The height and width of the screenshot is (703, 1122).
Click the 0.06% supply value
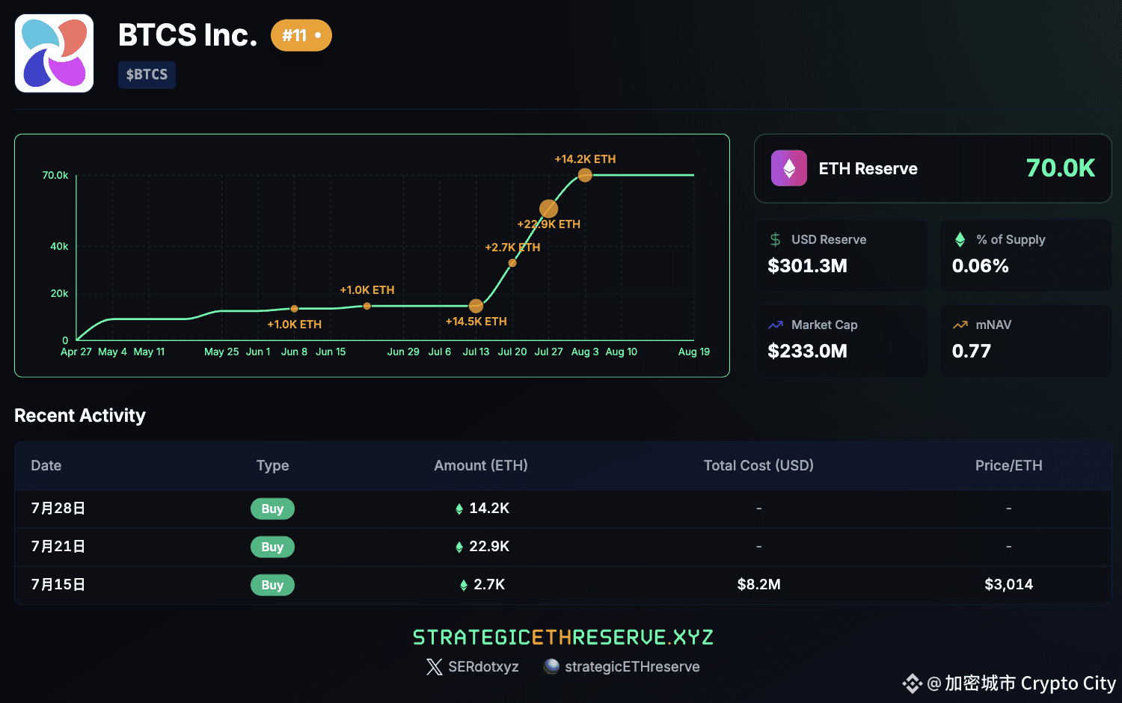tap(980, 266)
